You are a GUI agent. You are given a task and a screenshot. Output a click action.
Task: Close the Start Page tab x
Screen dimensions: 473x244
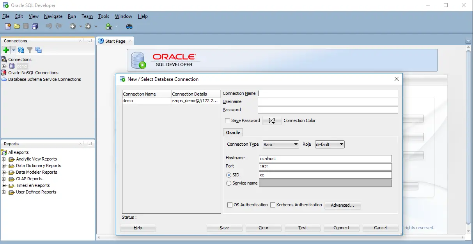[130, 41]
